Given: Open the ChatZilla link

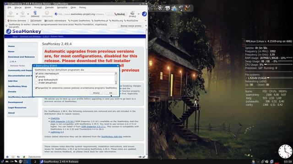Looking at the screenshot, I should point(55,118).
